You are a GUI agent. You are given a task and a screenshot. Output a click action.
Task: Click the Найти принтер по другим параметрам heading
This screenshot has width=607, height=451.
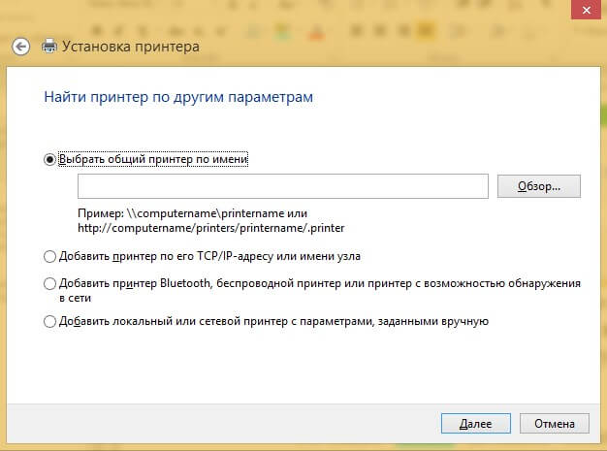click(177, 98)
